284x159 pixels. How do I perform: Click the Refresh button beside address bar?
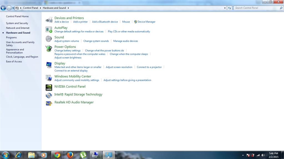click(x=229, y=8)
